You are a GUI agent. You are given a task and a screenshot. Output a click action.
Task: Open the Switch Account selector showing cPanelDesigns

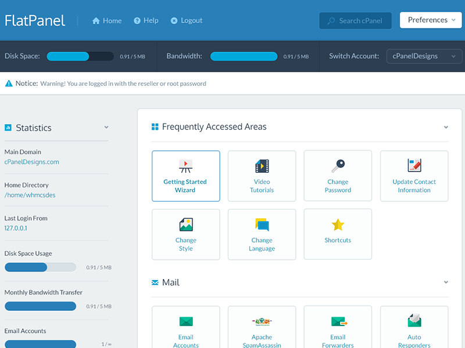click(x=424, y=56)
